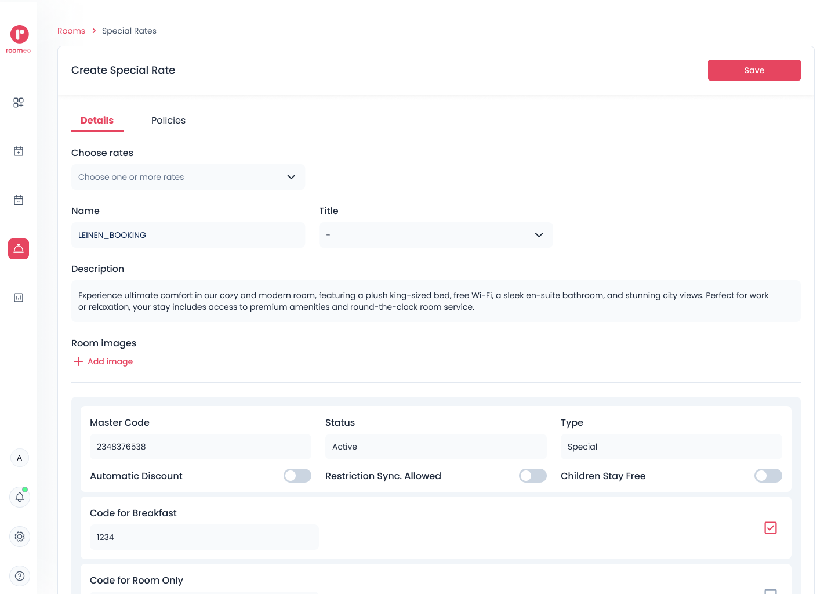
Task: Enable the Restriction Sync. Allowed switch
Action: 533,476
